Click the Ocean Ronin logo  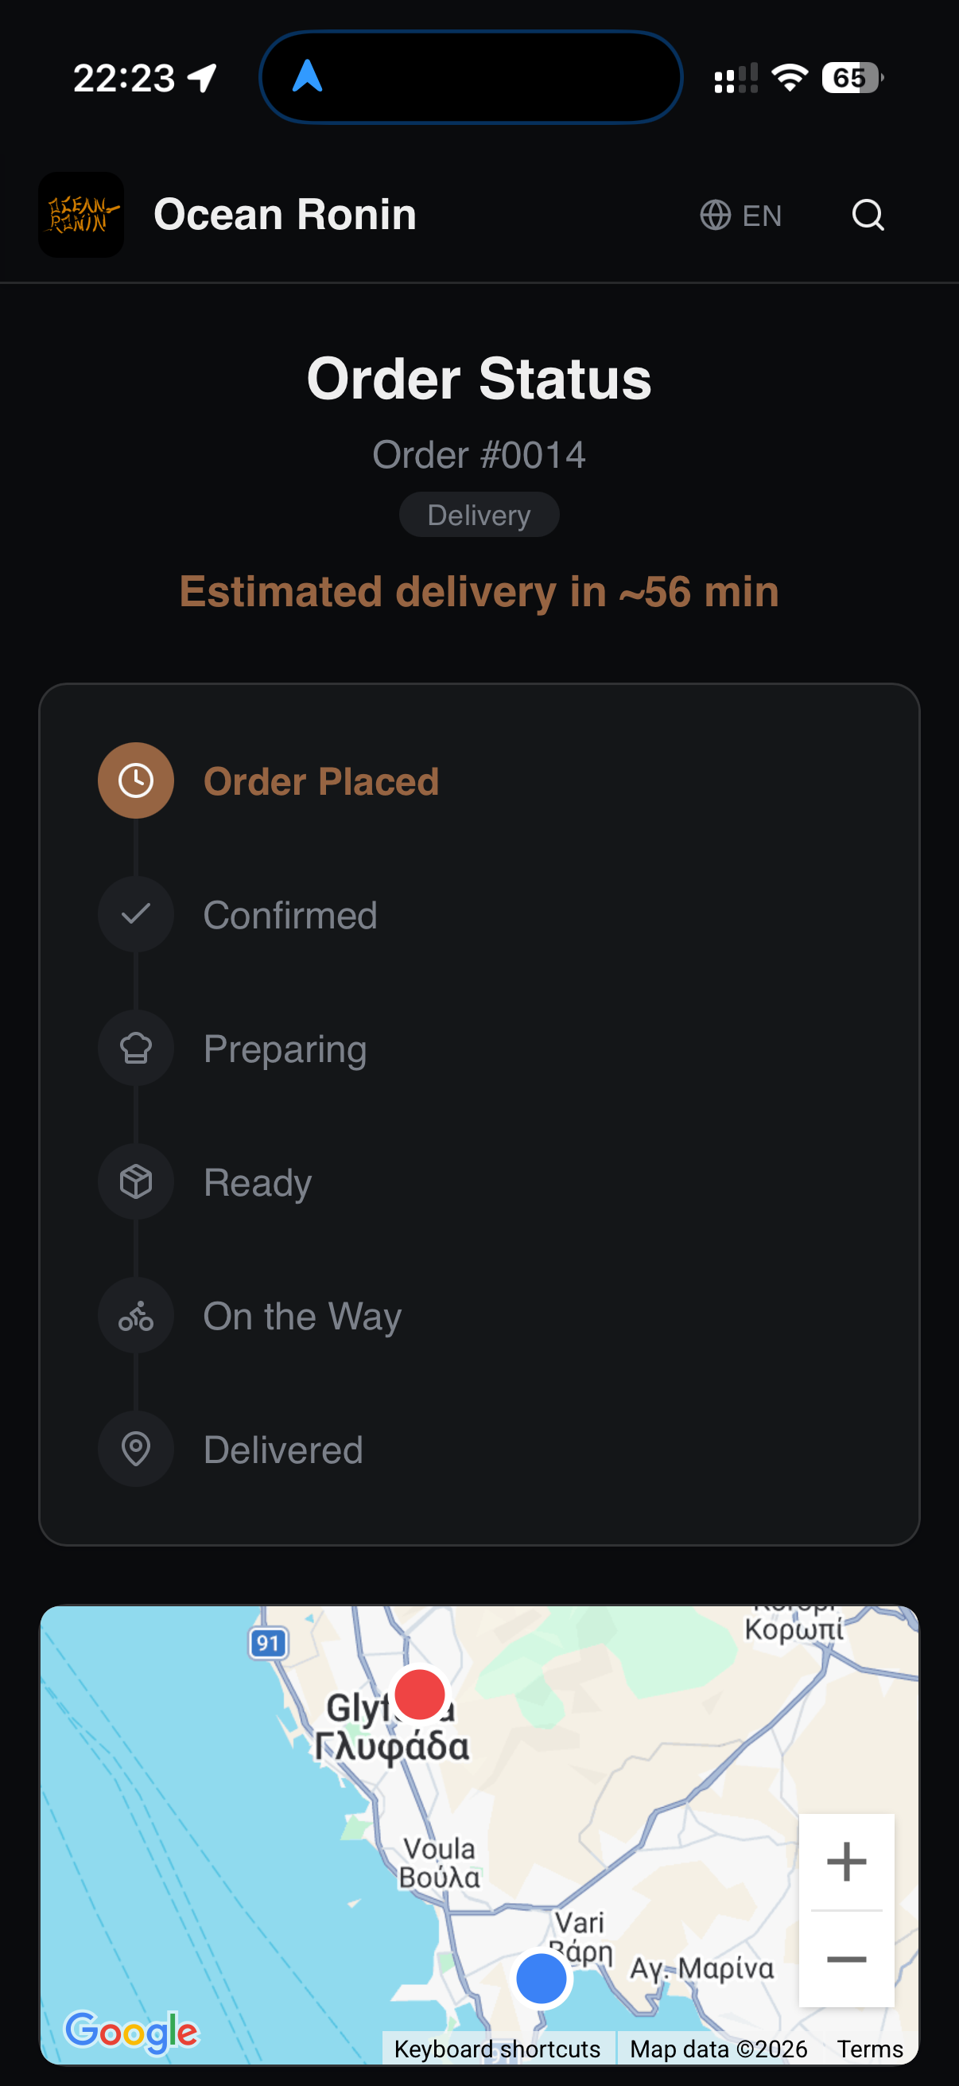[81, 215]
